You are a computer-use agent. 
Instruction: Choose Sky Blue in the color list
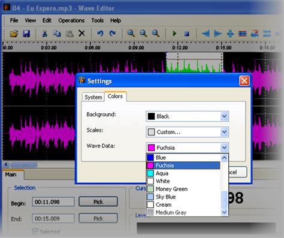pos(183,197)
